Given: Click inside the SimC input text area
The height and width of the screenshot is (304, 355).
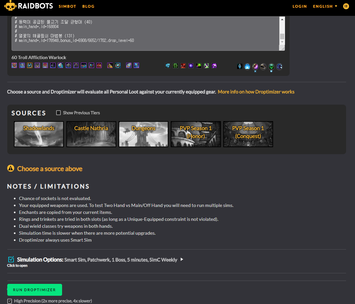Looking at the screenshot, I should 146,33.
